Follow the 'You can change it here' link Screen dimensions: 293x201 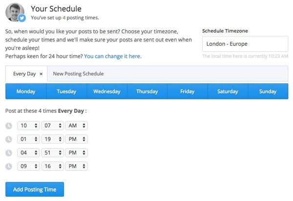pyautogui.click(x=113, y=56)
